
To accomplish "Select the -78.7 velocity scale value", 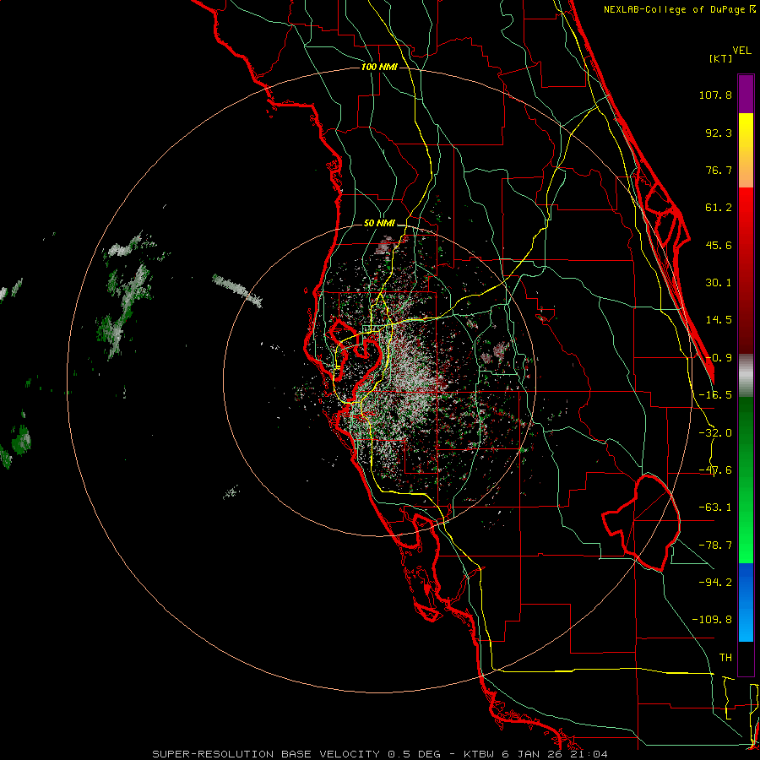I will click(x=715, y=546).
